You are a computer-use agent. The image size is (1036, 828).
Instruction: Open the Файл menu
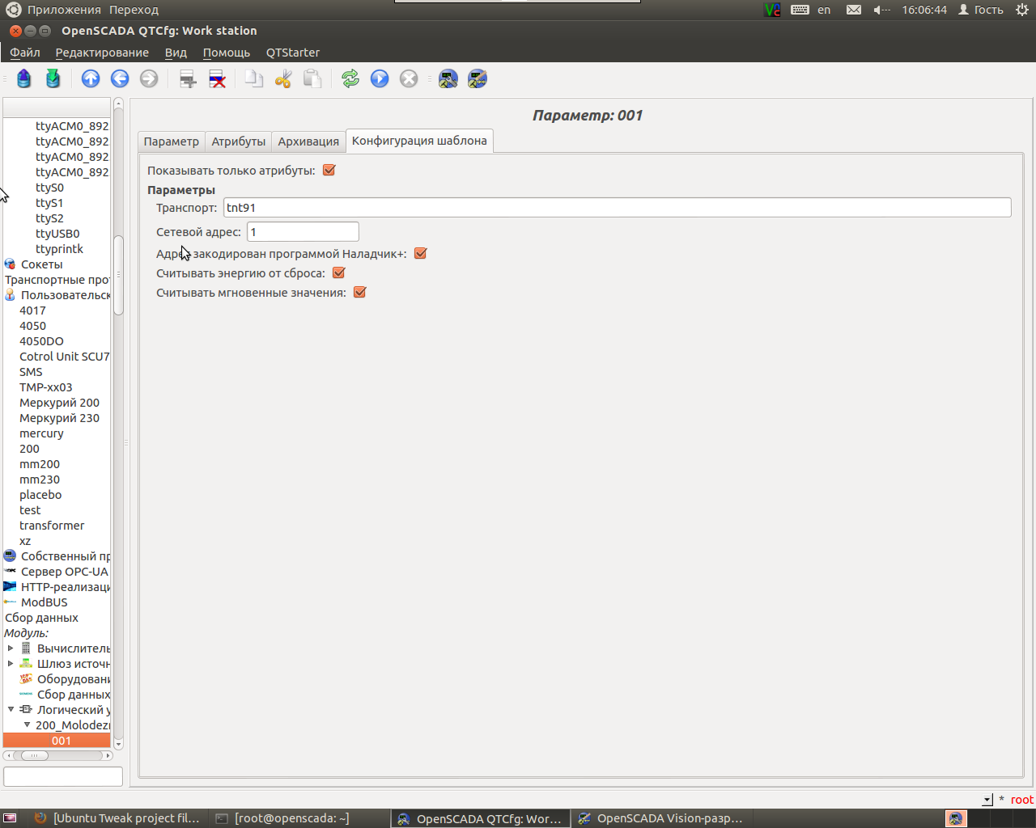tap(25, 53)
